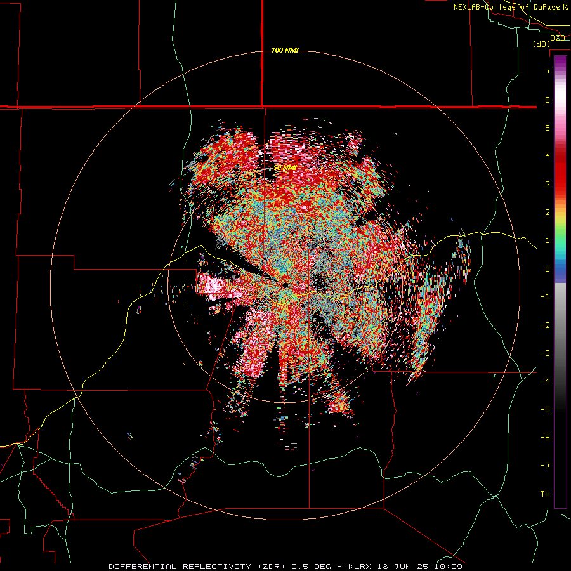Click the scale value -6

coord(545,437)
